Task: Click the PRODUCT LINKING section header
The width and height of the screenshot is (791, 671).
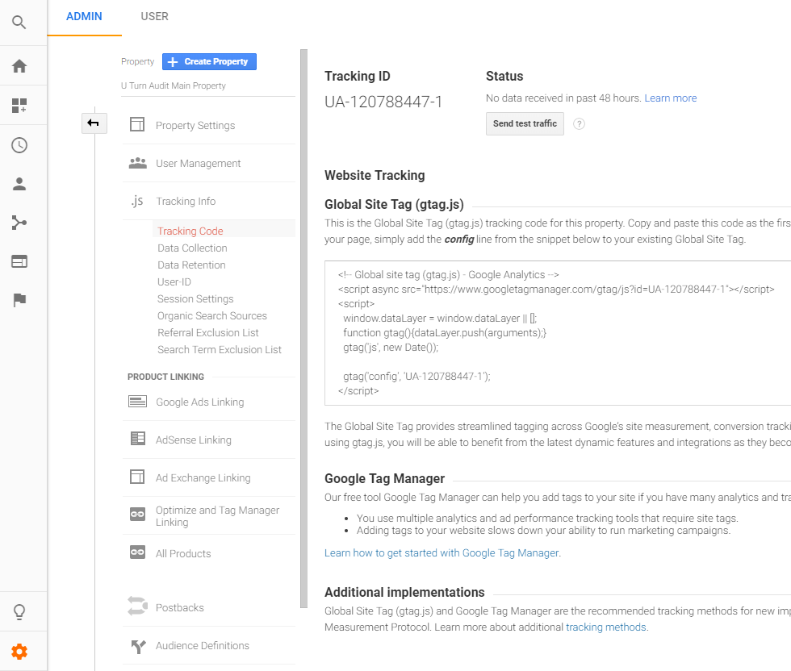Action: pos(166,377)
